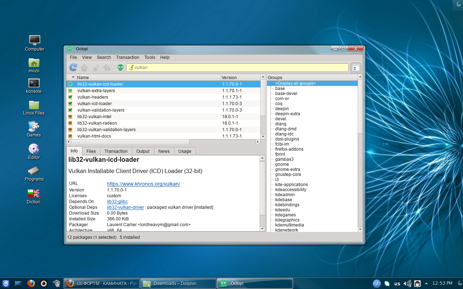
Task: Click the 12:53 PM clock
Action: click(x=442, y=283)
